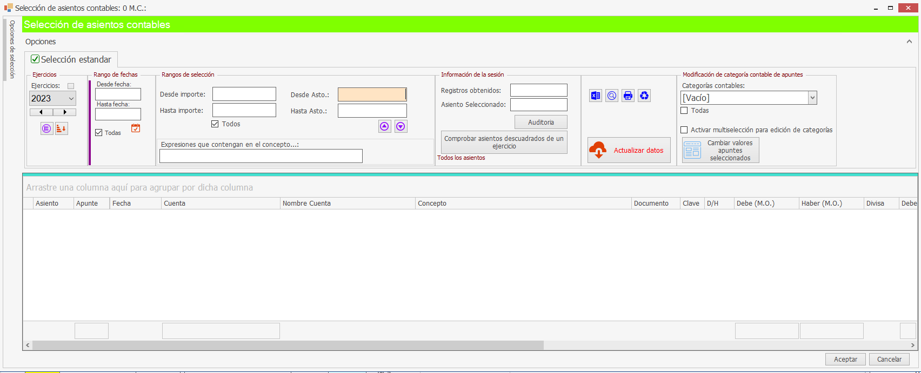Click the blue recycle icon
921x373 pixels.
(x=644, y=96)
